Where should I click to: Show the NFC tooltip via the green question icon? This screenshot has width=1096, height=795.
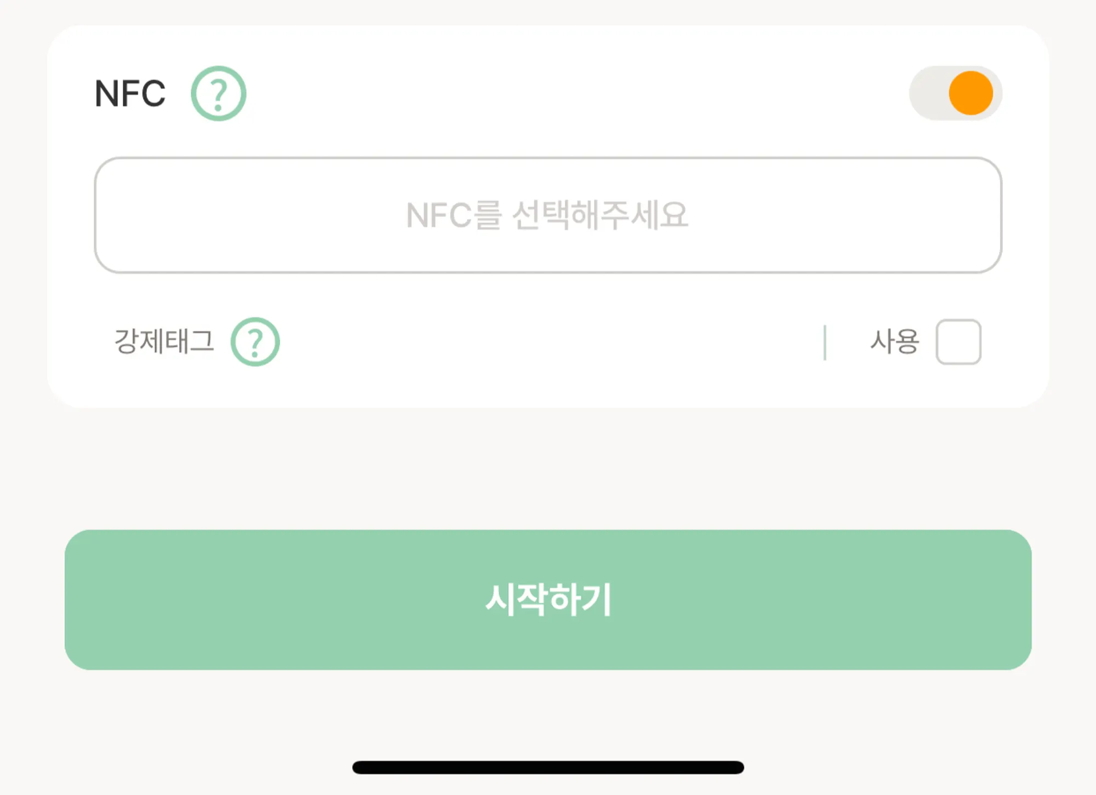pos(219,93)
